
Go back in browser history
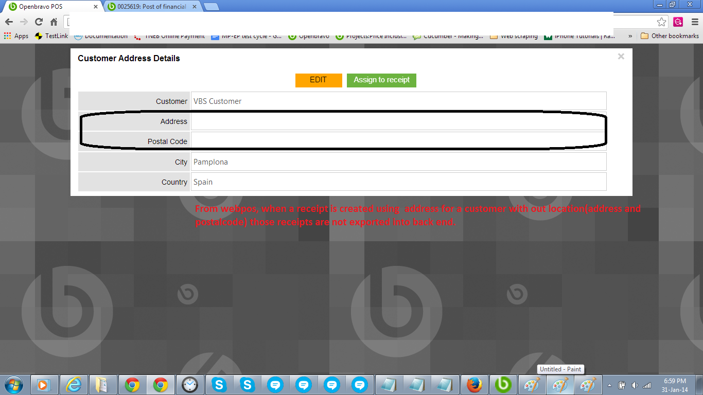click(9, 22)
